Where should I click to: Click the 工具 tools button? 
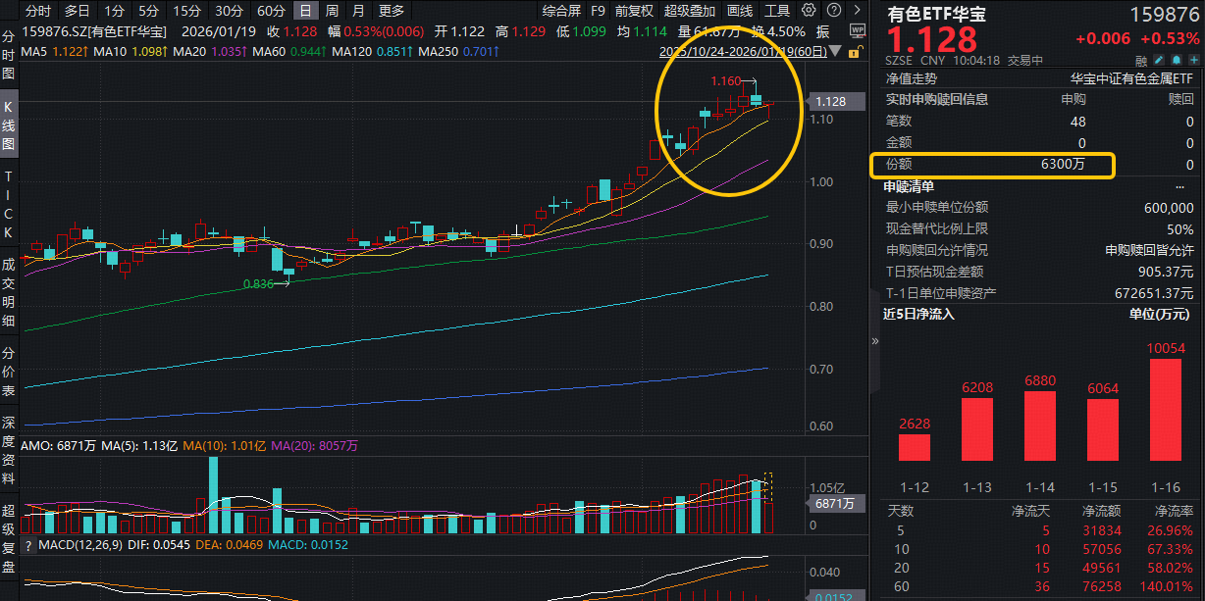pos(778,10)
